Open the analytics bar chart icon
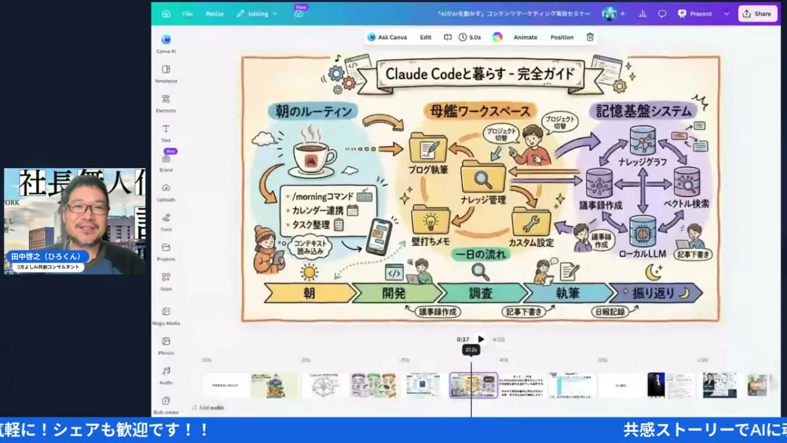 click(x=642, y=14)
